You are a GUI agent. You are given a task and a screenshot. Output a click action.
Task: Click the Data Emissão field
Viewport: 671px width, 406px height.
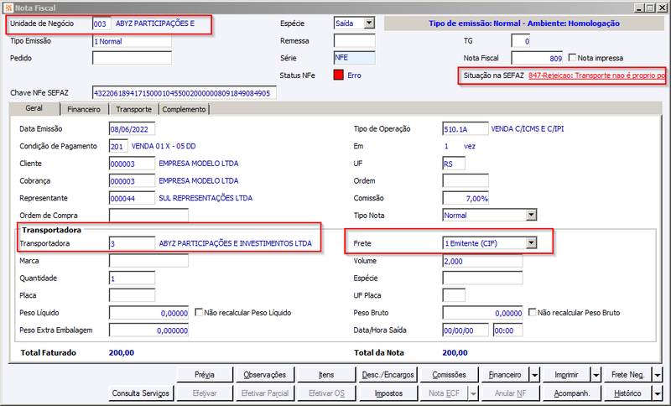pyautogui.click(x=132, y=129)
